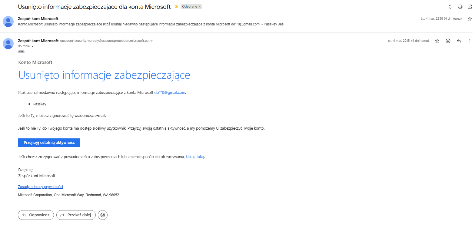Image resolution: width=475 pixels, height=225 pixels.
Task: Expand recipient details next to 'do mnie'
Action: (x=32, y=46)
